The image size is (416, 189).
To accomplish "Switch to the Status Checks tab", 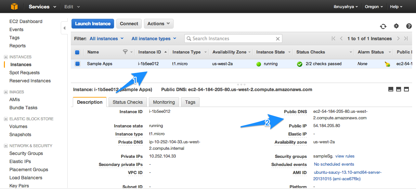I will click(x=128, y=102).
